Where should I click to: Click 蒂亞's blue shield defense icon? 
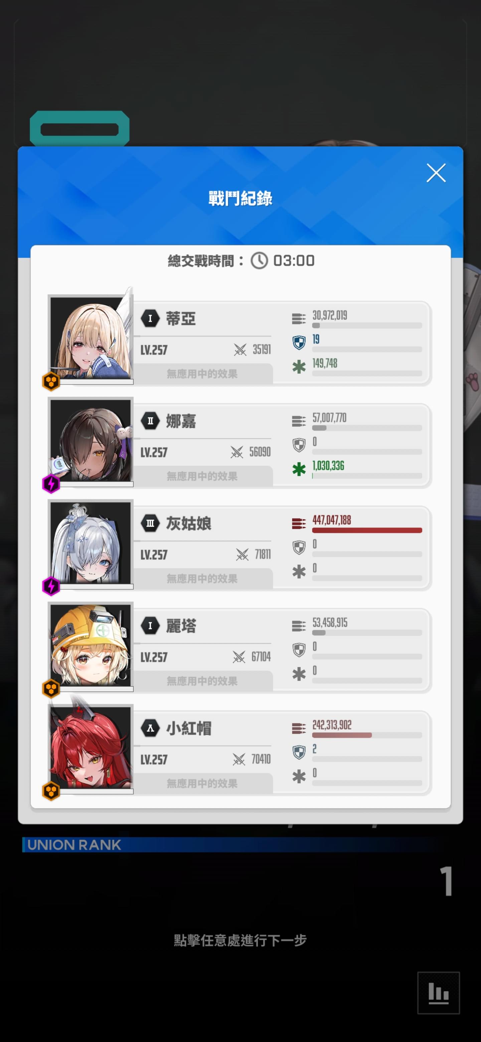(299, 343)
